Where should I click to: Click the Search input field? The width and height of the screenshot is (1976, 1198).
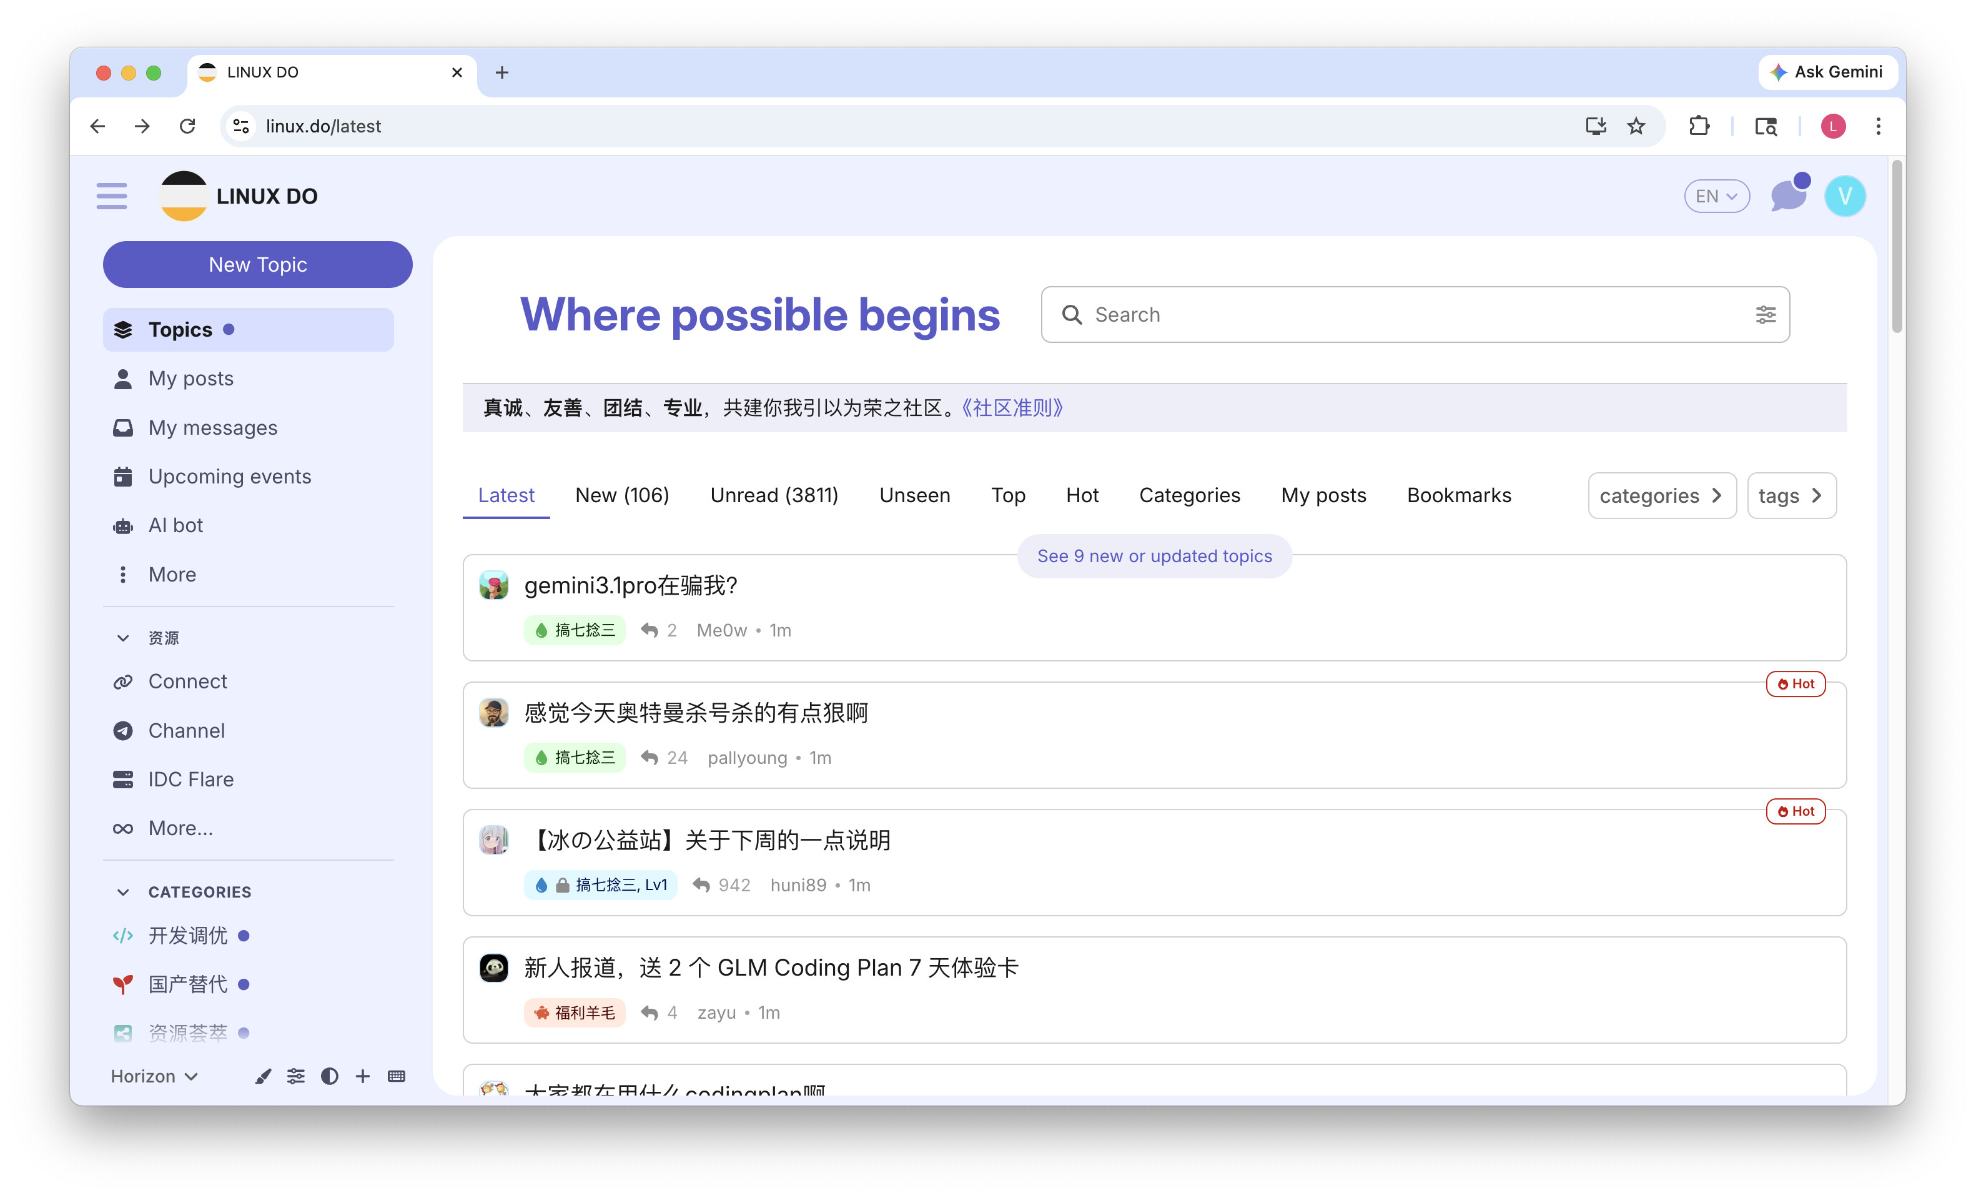pos(1415,314)
